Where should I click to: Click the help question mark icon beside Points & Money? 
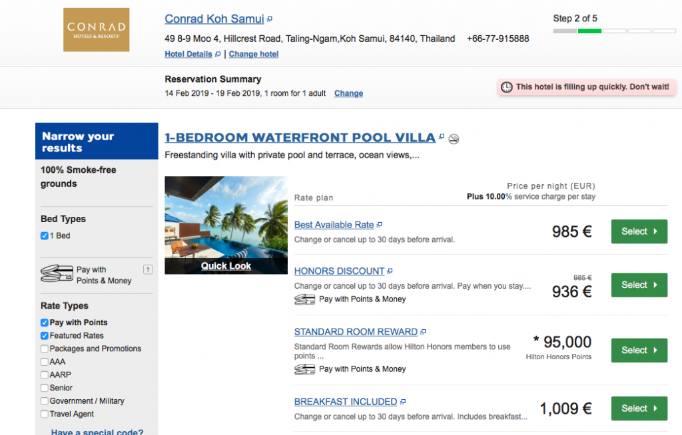(148, 269)
